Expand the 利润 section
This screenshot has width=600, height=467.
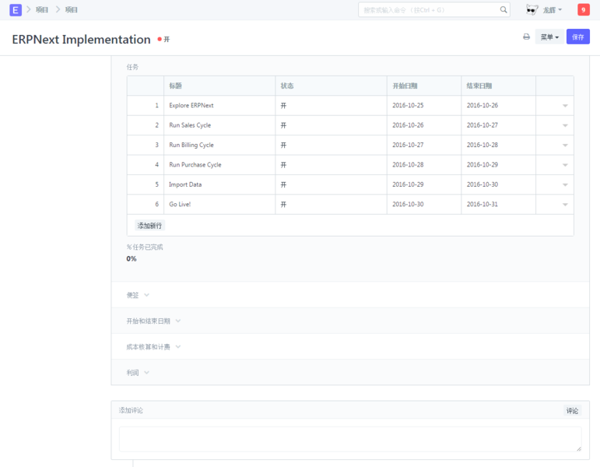(139, 373)
